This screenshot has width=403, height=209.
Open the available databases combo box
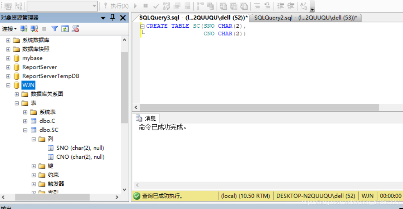[62, 6]
